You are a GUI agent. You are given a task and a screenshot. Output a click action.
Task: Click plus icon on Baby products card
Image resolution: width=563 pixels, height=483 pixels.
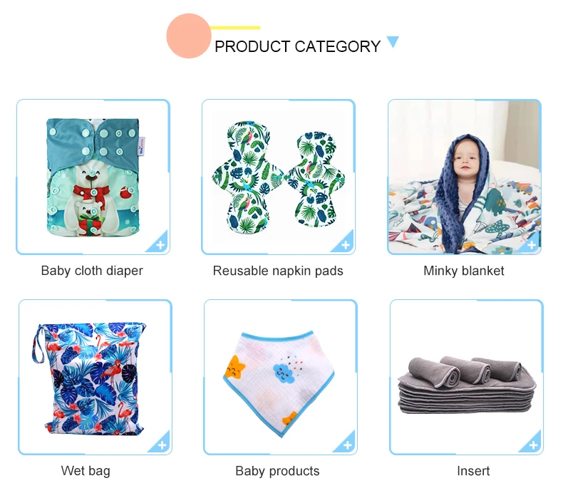point(347,445)
